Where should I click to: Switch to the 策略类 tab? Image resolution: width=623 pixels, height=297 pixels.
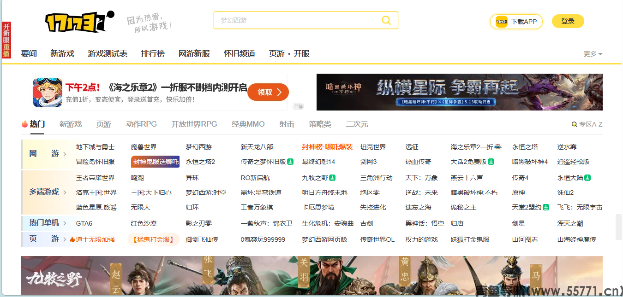click(x=320, y=124)
